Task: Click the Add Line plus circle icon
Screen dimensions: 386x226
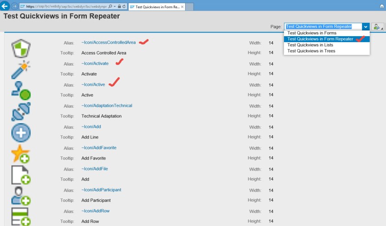Action: [x=21, y=133]
